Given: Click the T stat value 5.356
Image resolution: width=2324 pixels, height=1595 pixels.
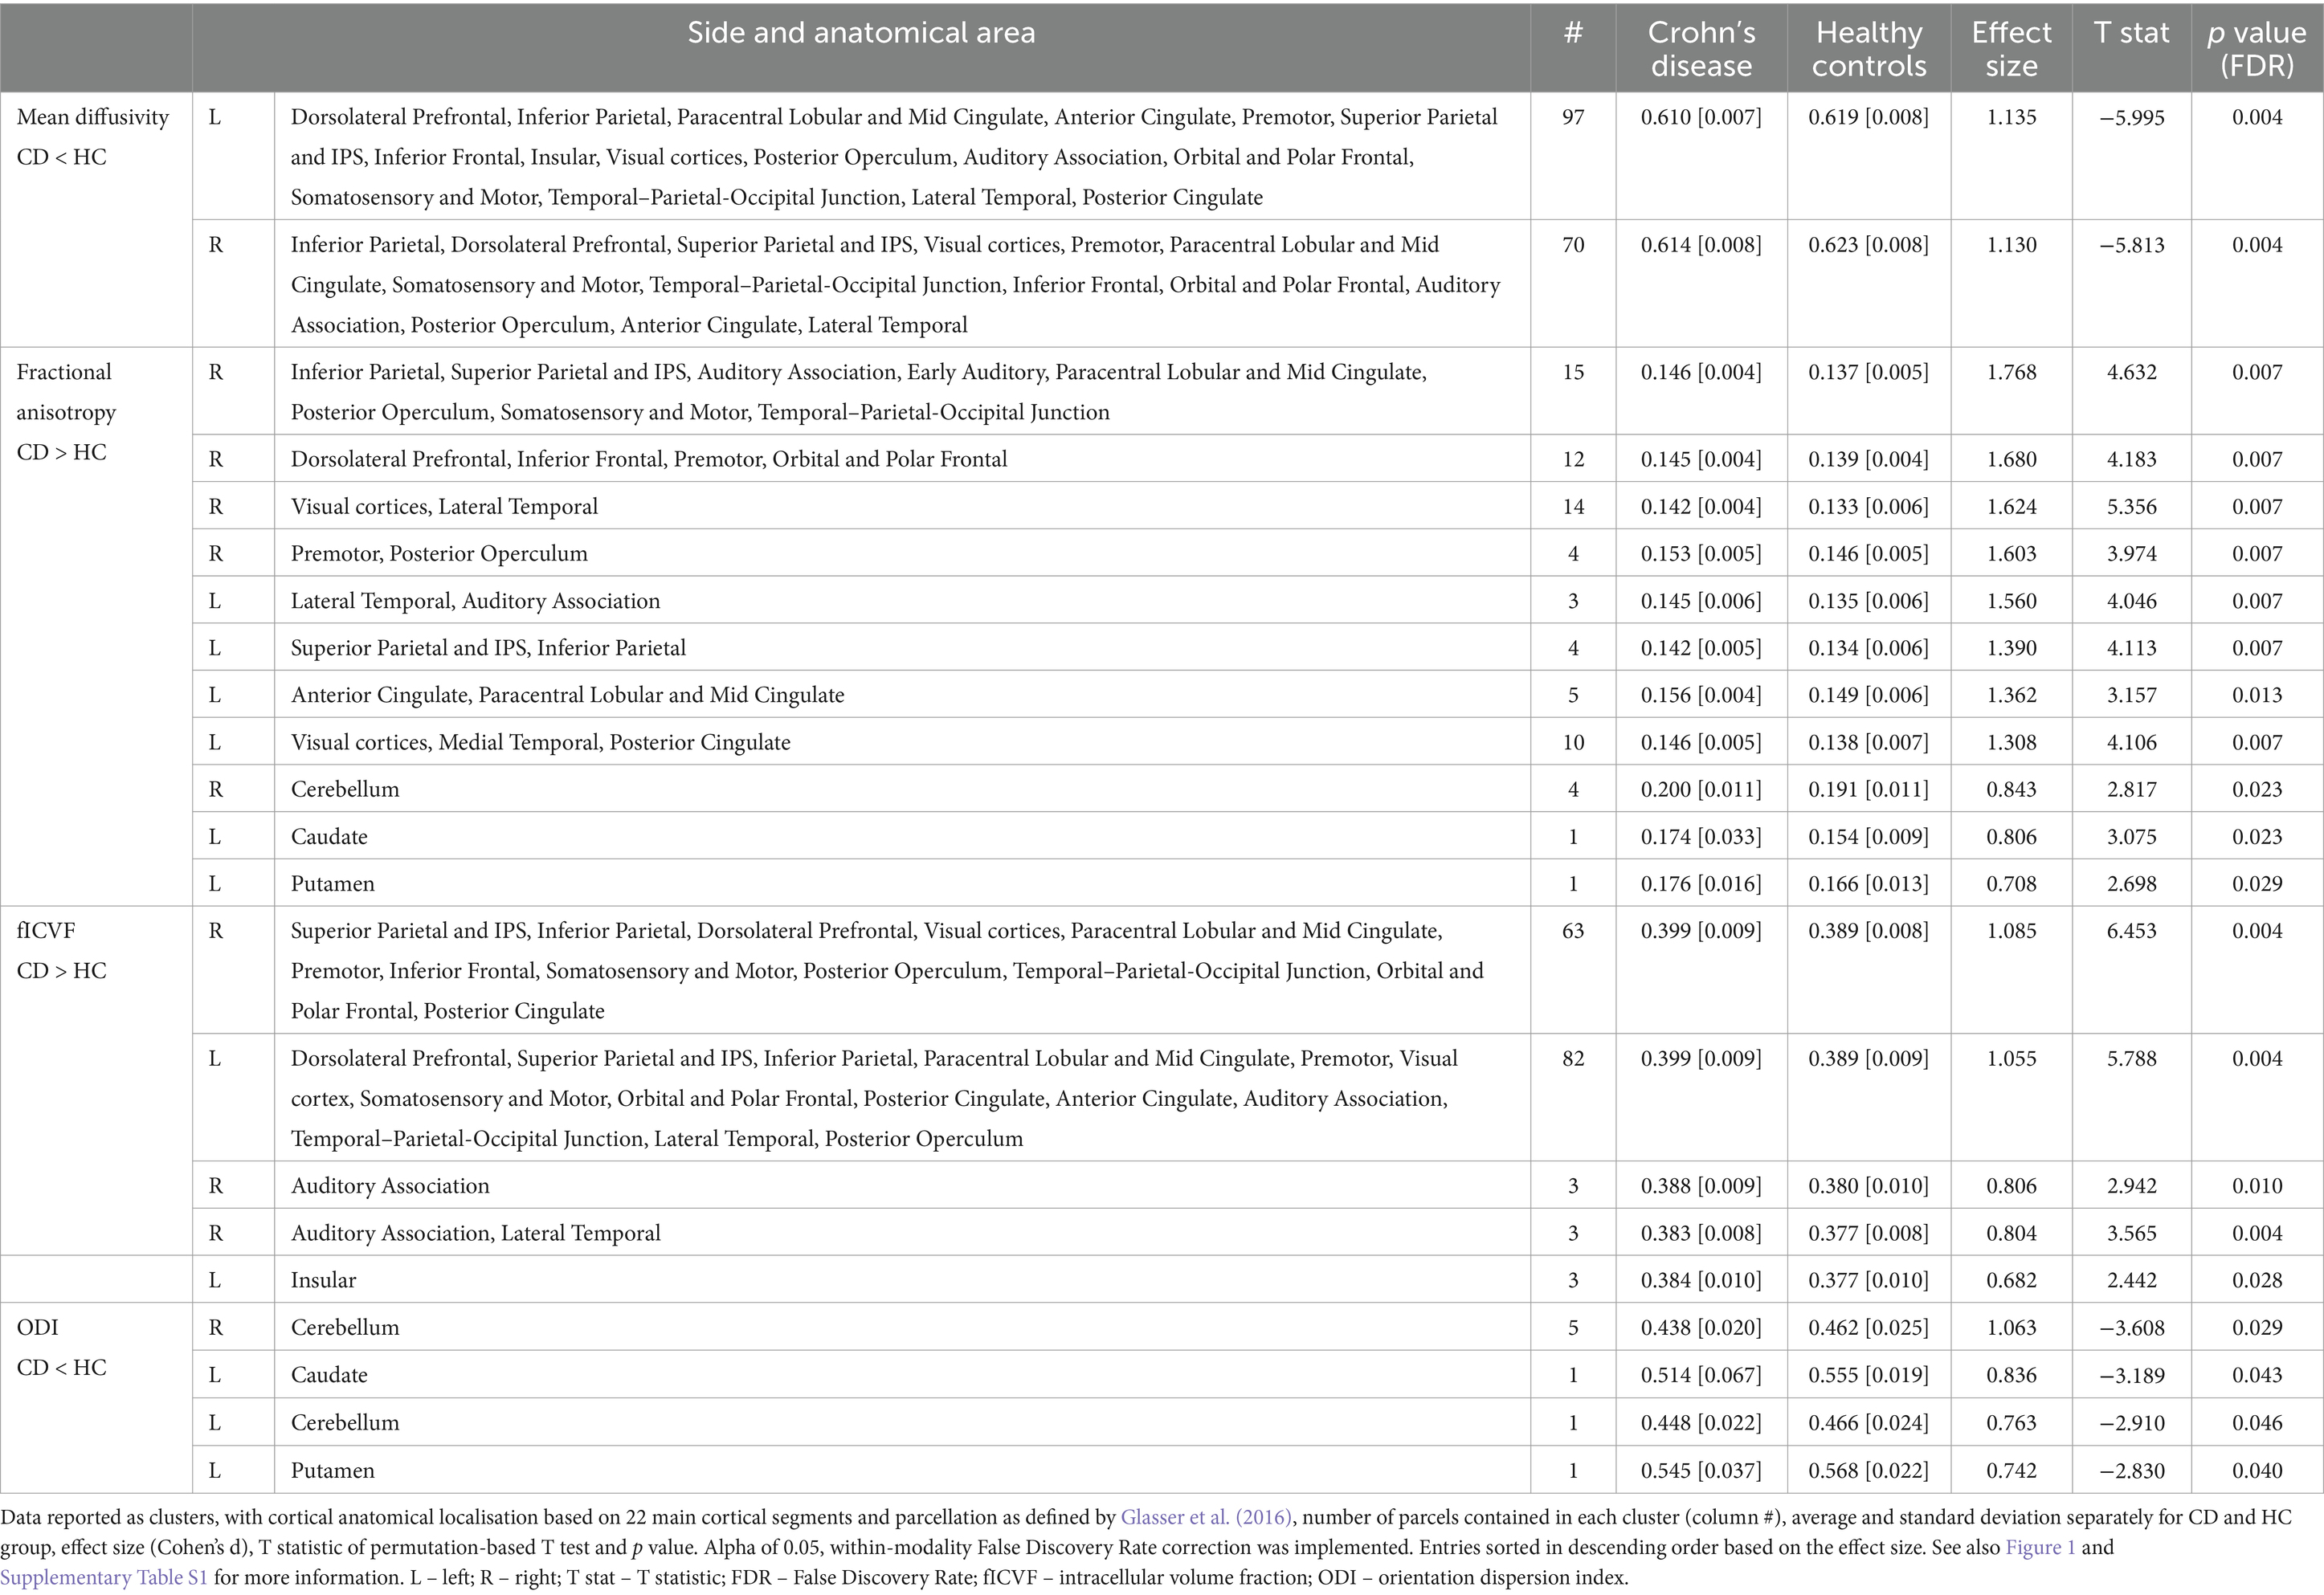Looking at the screenshot, I should tap(2131, 507).
